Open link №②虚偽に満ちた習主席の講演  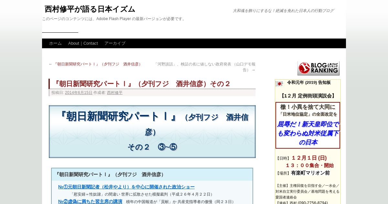tap(90, 201)
